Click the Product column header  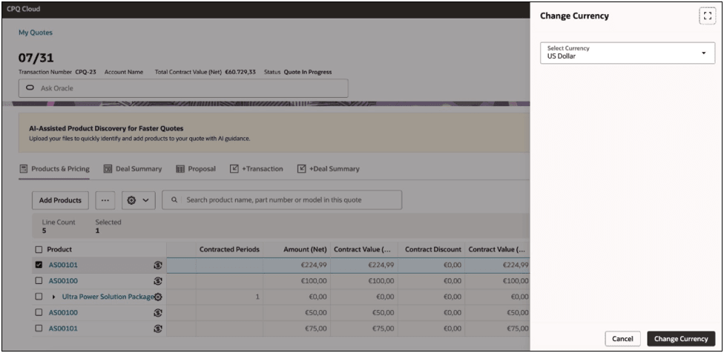click(59, 250)
